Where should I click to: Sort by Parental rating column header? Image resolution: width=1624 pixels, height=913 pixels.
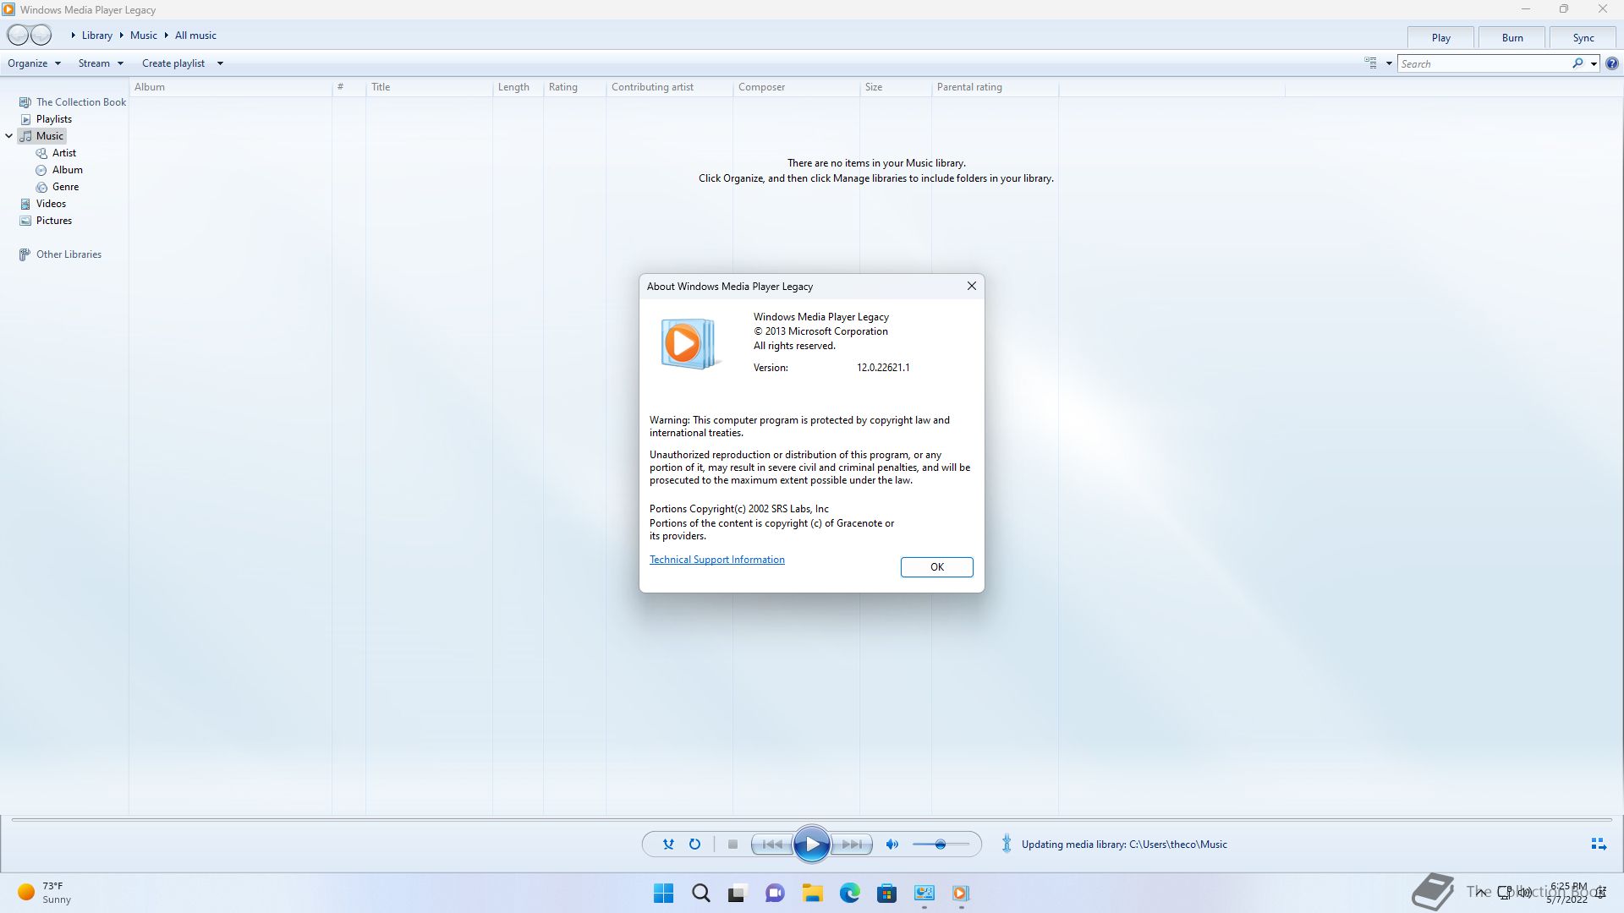point(995,87)
